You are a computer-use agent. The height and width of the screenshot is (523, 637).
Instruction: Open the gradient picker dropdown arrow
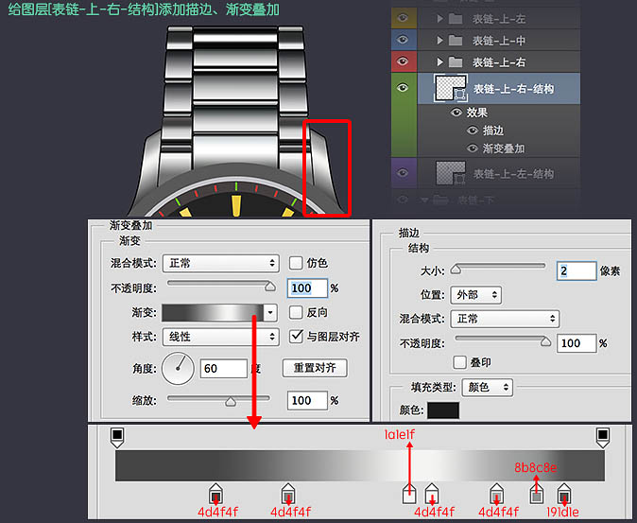[x=270, y=312]
